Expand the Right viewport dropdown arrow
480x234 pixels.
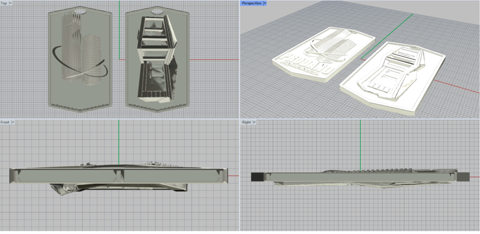(x=255, y=122)
